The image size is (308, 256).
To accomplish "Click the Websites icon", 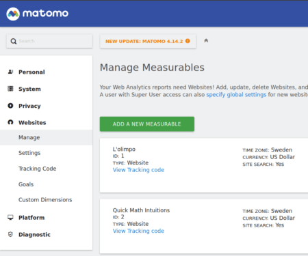I will [10, 122].
